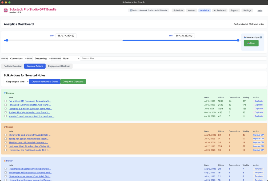
Task: Click the Virality value 331 in Dynamo table
Action: pos(244,101)
